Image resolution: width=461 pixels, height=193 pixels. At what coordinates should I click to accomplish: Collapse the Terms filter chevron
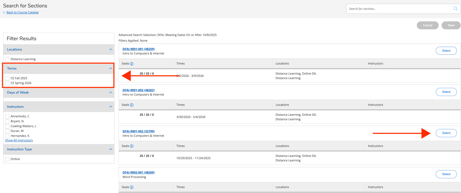tap(111, 68)
